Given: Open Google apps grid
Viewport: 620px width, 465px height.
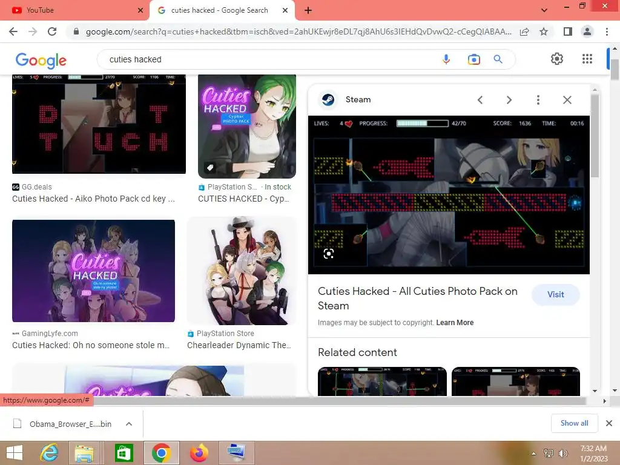Looking at the screenshot, I should tap(587, 59).
